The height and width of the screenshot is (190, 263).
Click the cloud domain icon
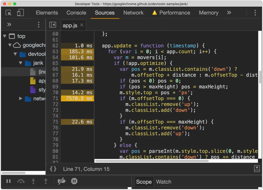(x=17, y=45)
